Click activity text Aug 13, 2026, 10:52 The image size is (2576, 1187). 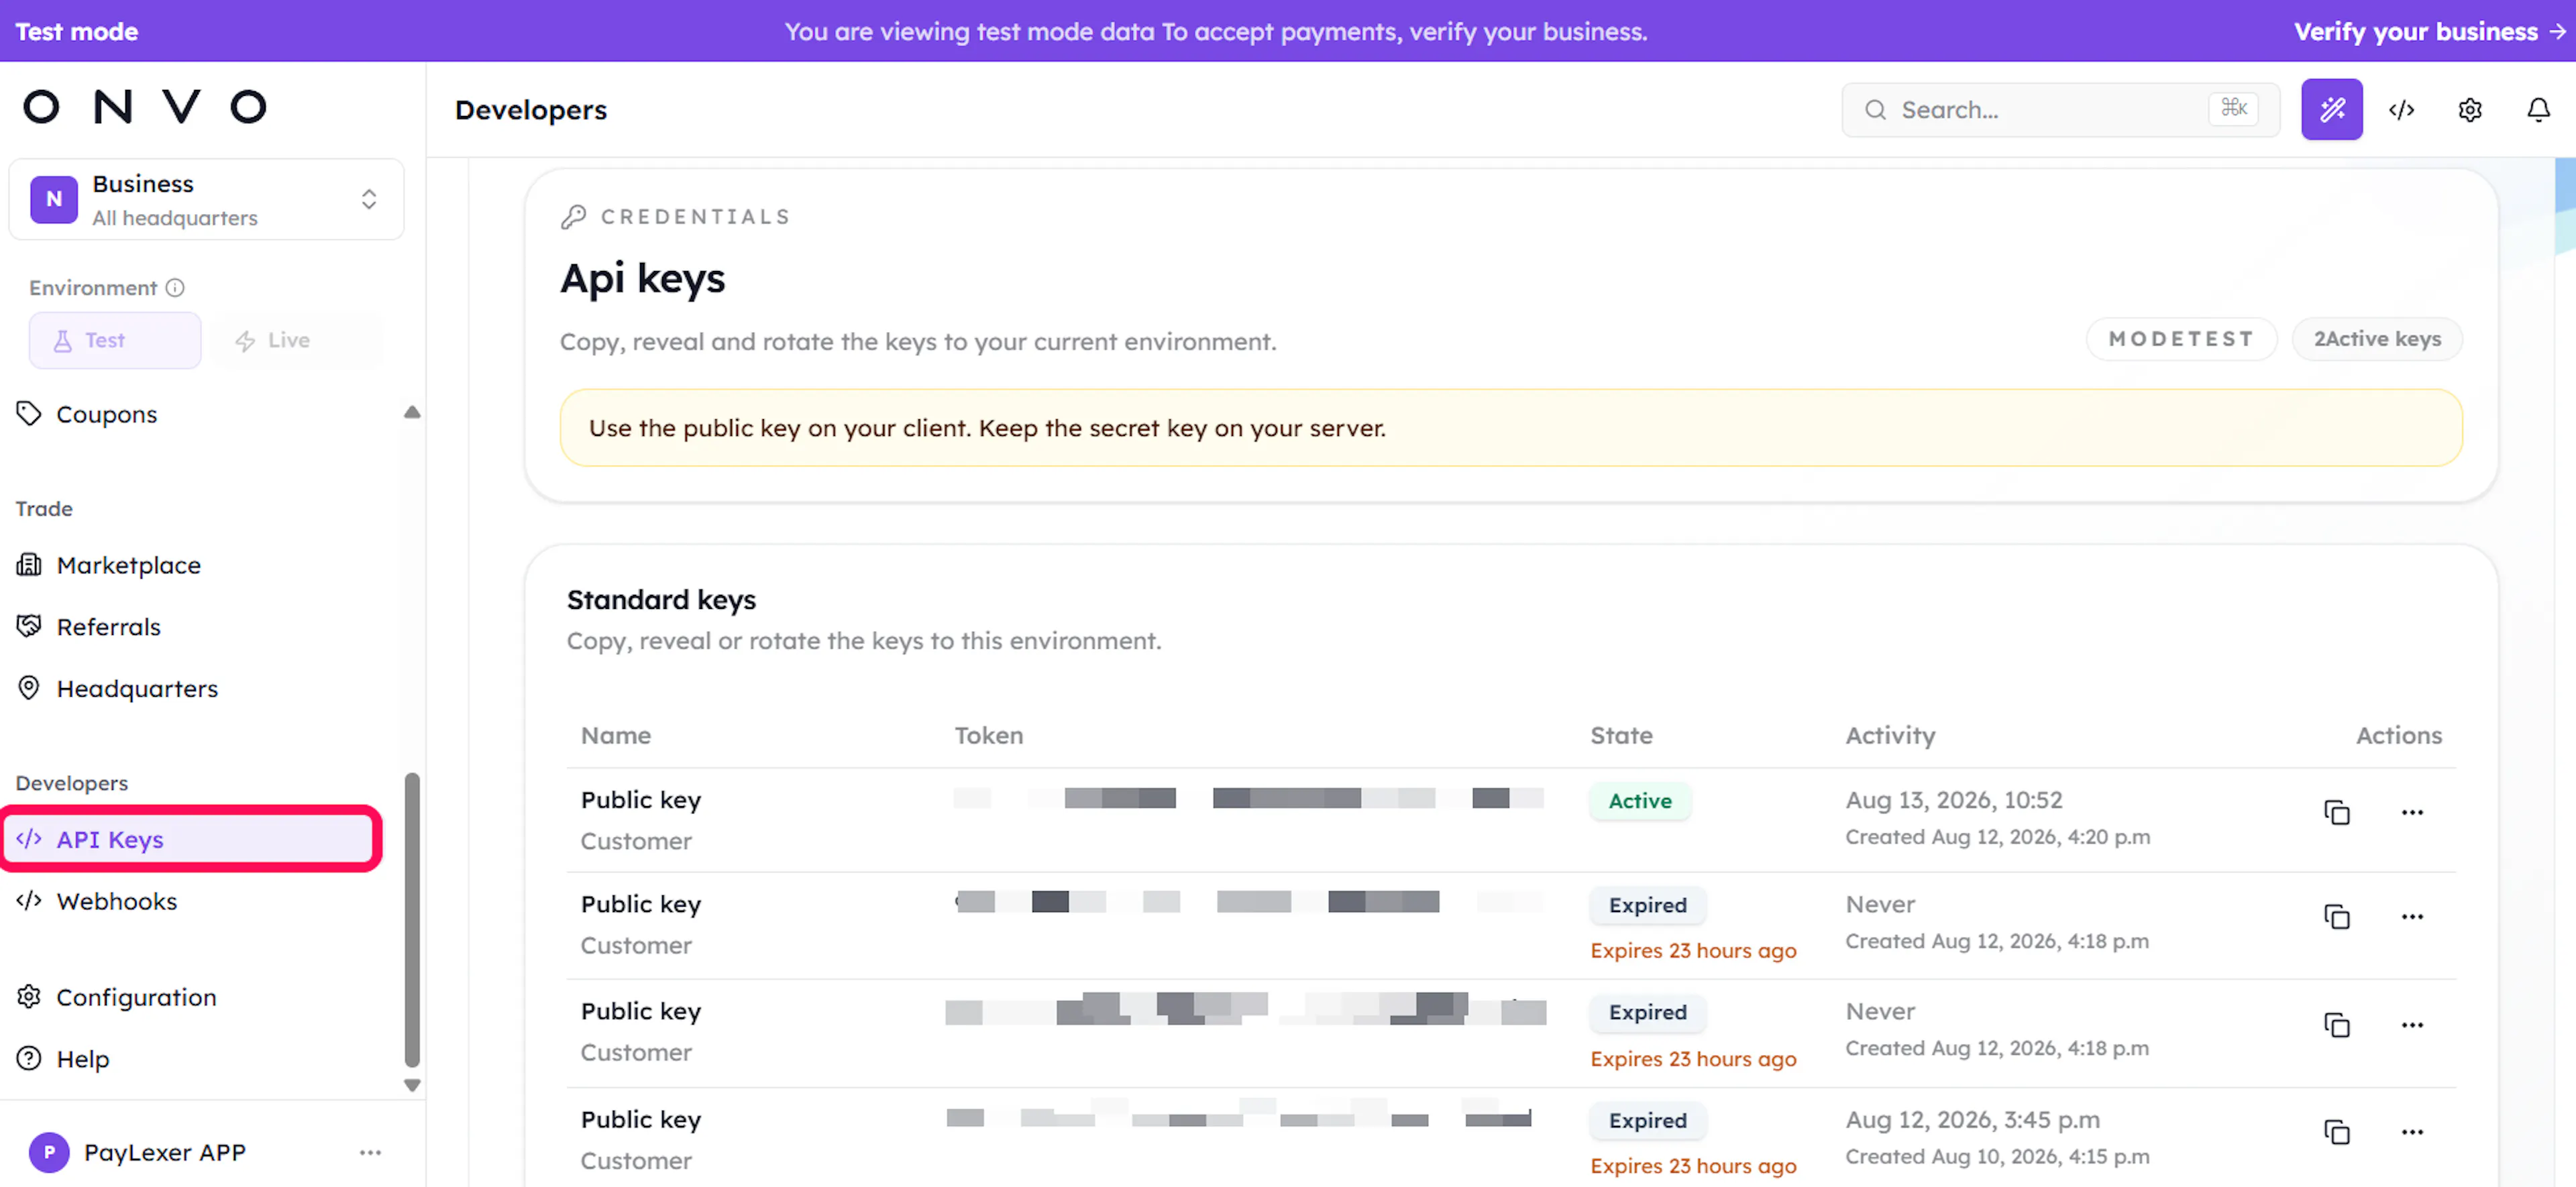click(1954, 800)
